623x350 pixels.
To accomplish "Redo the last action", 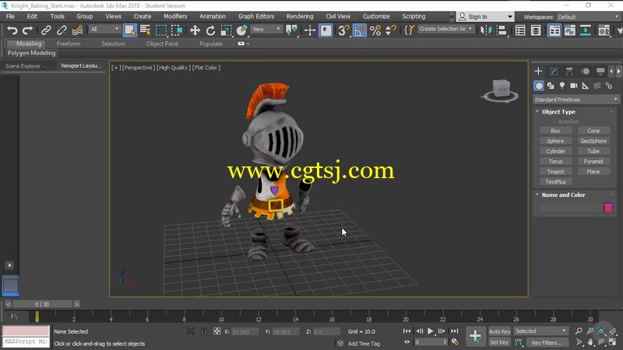I will (27, 30).
